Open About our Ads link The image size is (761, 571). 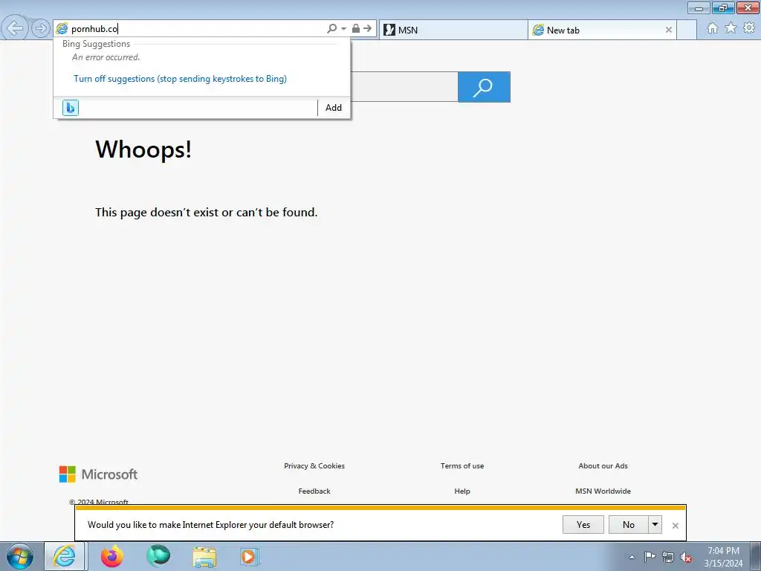(603, 465)
